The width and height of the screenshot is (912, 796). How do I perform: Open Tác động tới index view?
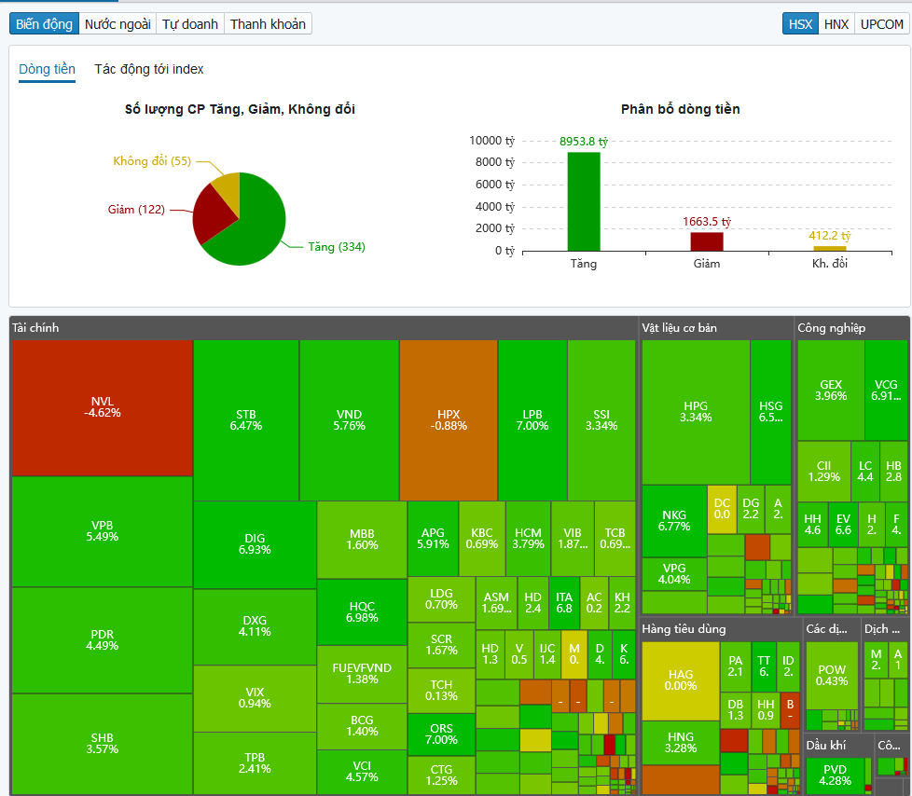(x=149, y=69)
